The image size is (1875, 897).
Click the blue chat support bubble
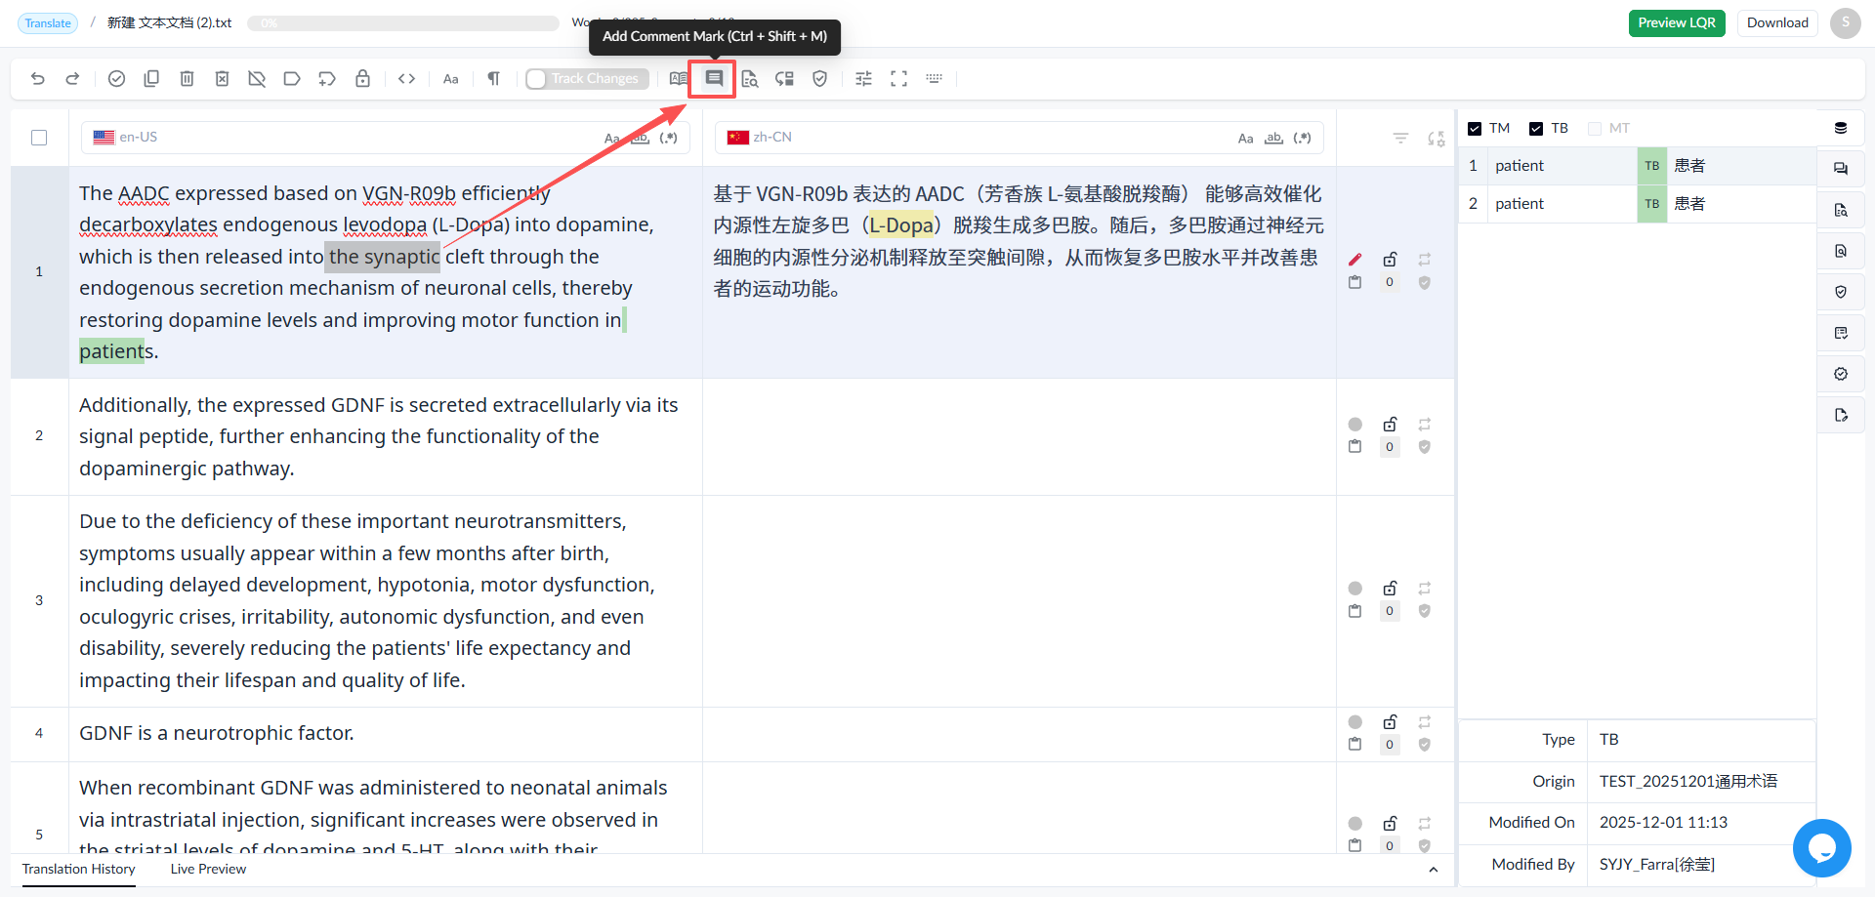point(1821,848)
